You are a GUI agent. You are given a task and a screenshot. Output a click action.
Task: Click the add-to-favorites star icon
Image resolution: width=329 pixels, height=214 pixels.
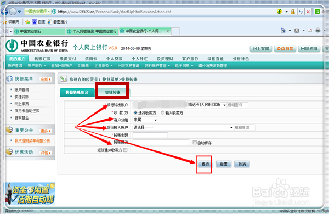tap(27, 22)
